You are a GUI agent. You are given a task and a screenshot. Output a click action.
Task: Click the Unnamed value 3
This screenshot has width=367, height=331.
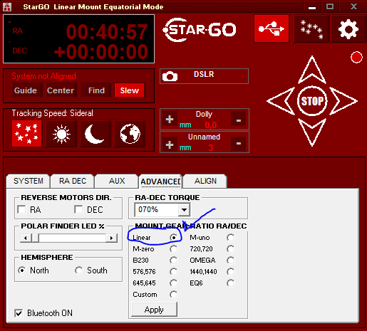tap(211, 148)
